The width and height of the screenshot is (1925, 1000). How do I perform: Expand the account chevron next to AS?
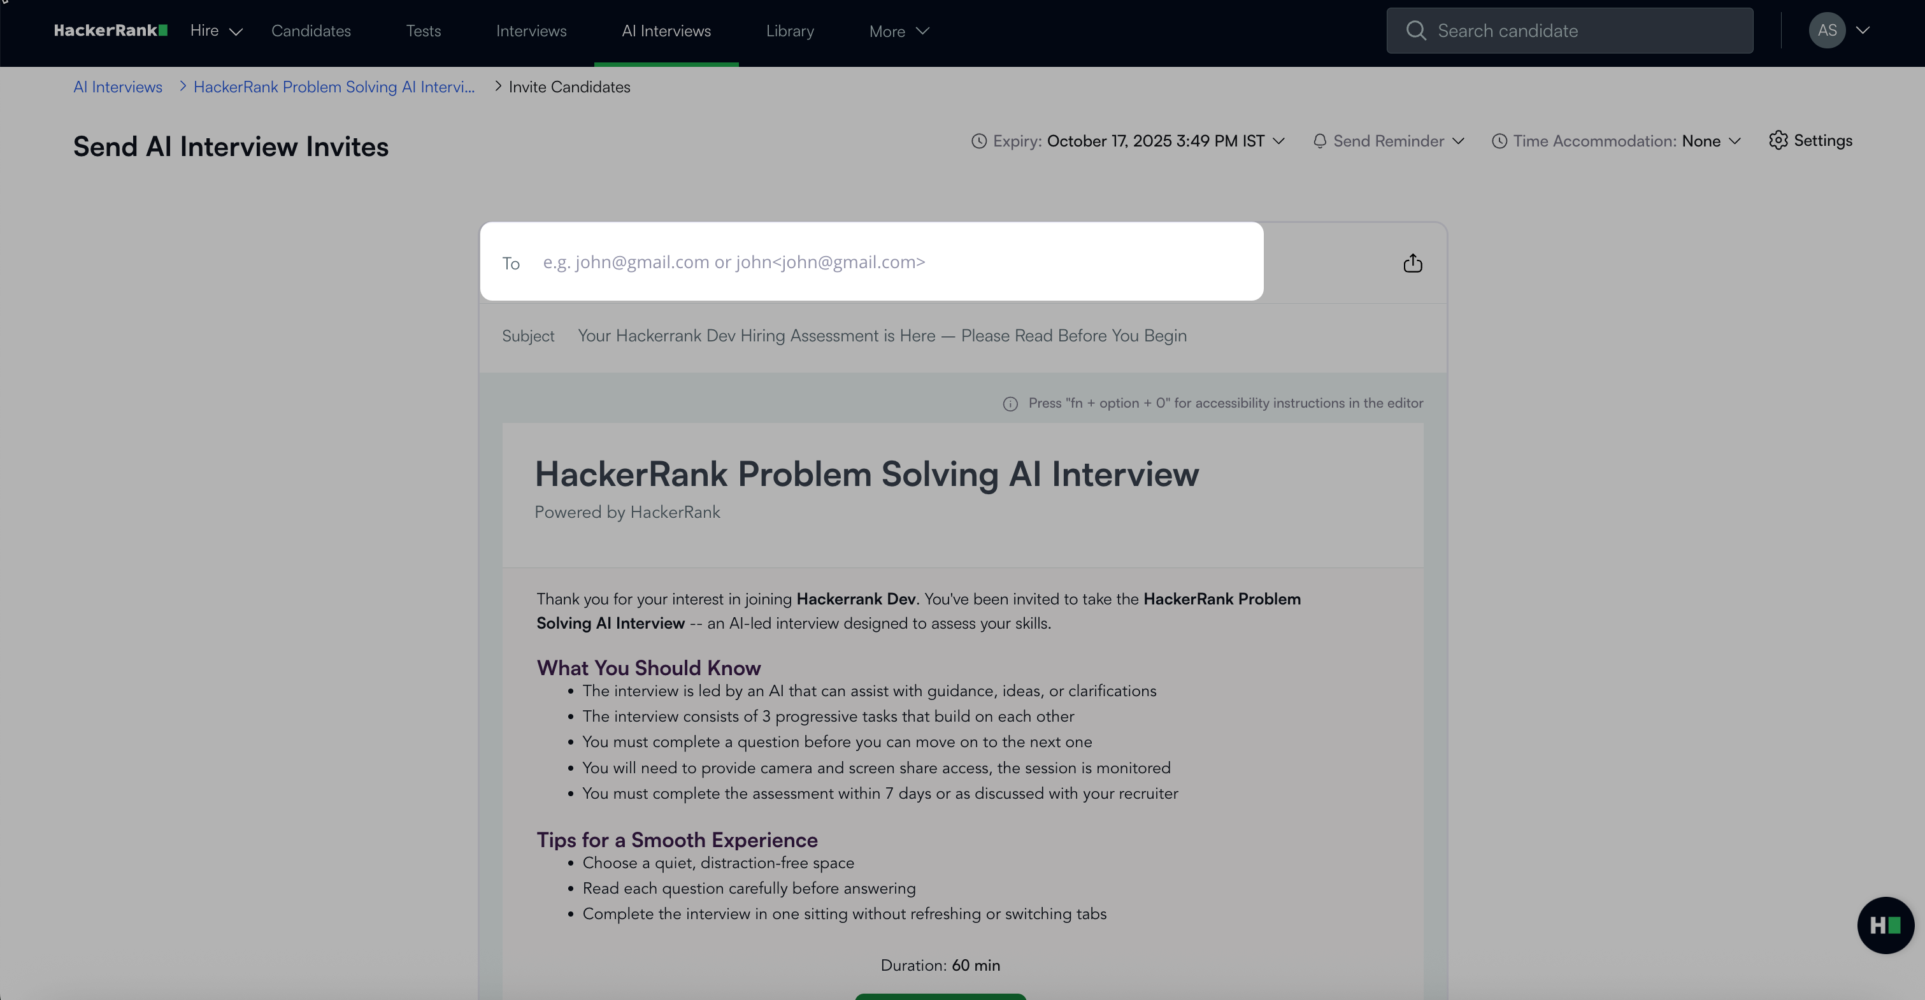coord(1863,31)
